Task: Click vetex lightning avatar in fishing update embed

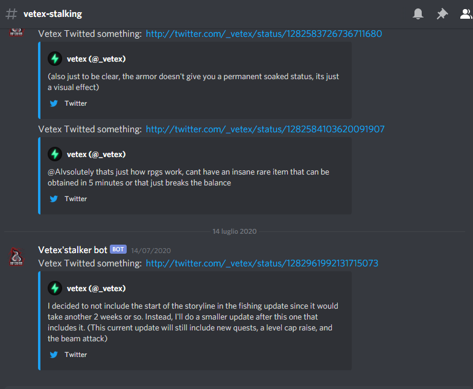Action: pyautogui.click(x=55, y=288)
